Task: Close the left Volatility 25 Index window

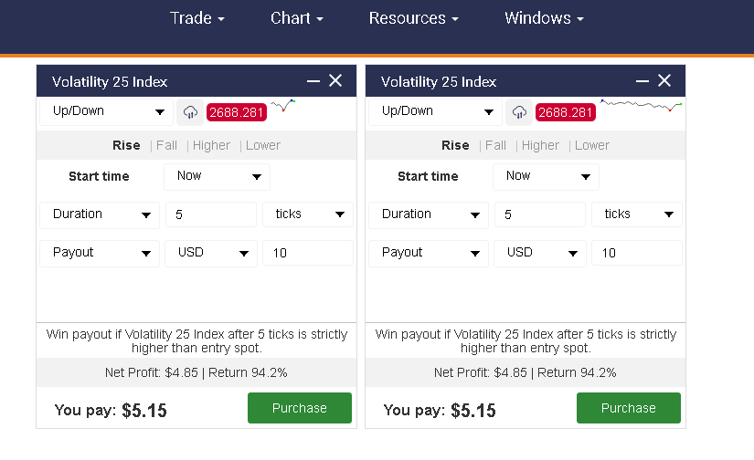Action: 335,81
